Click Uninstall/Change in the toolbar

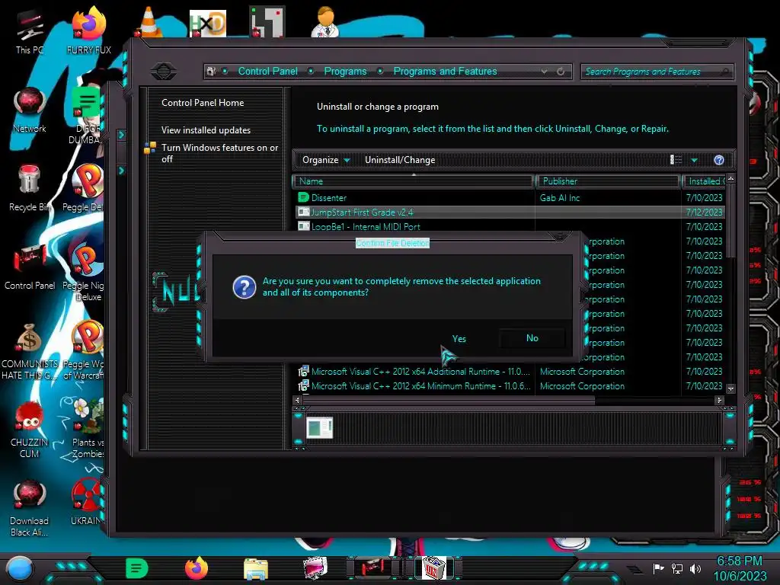point(400,160)
